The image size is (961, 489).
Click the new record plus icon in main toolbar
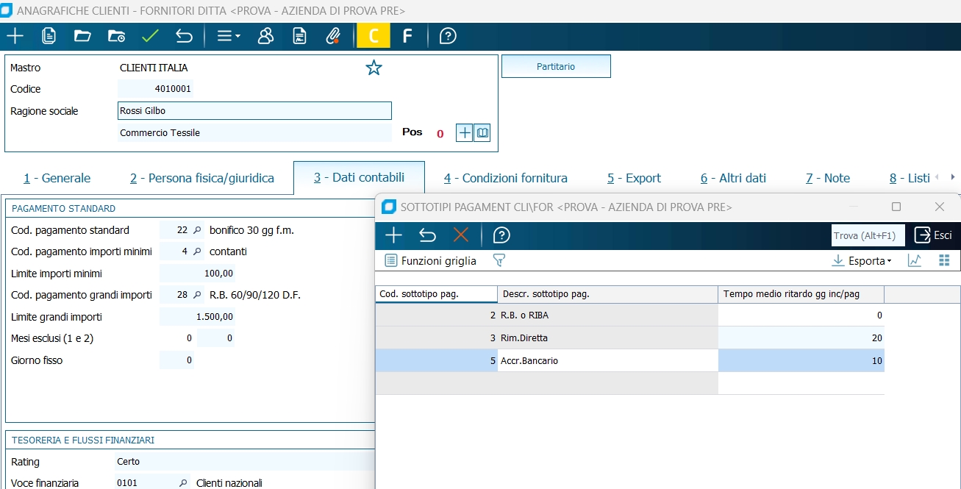pos(15,36)
